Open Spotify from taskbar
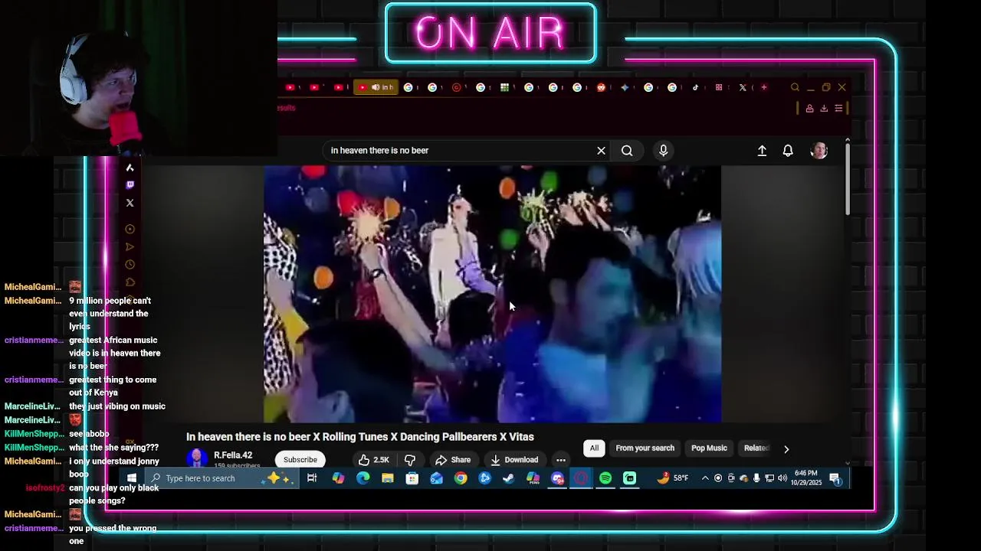 (605, 478)
